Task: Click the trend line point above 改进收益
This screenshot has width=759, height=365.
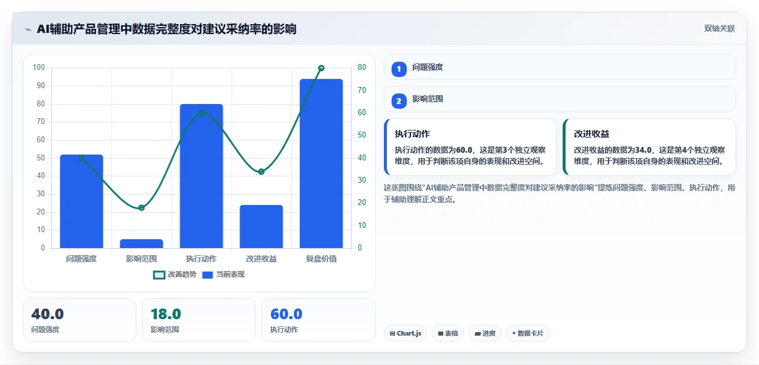Action: [x=262, y=172]
